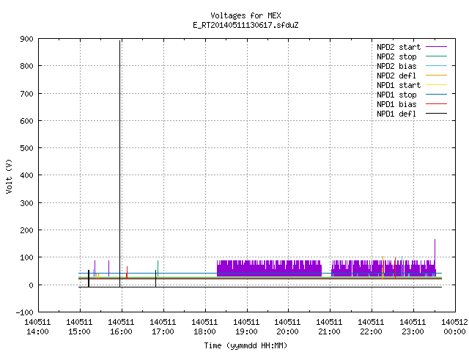Viewport: 469px width, 352px height.
Task: Click the x-axis tick label 140511 14:00
Action: (37, 327)
